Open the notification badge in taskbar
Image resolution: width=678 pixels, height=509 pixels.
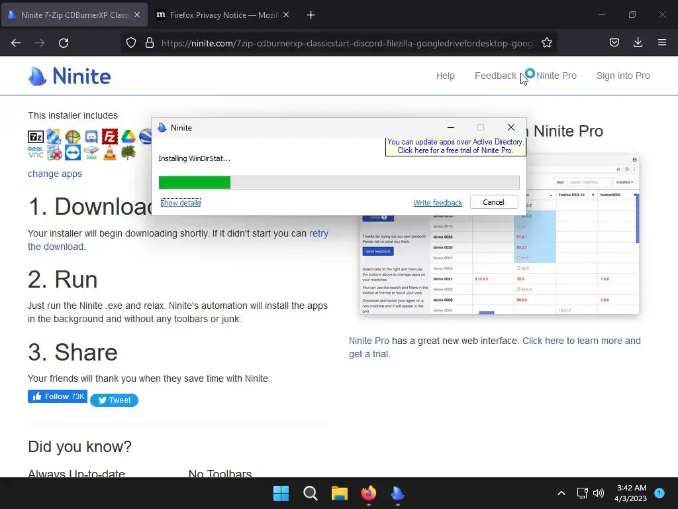[x=659, y=493]
